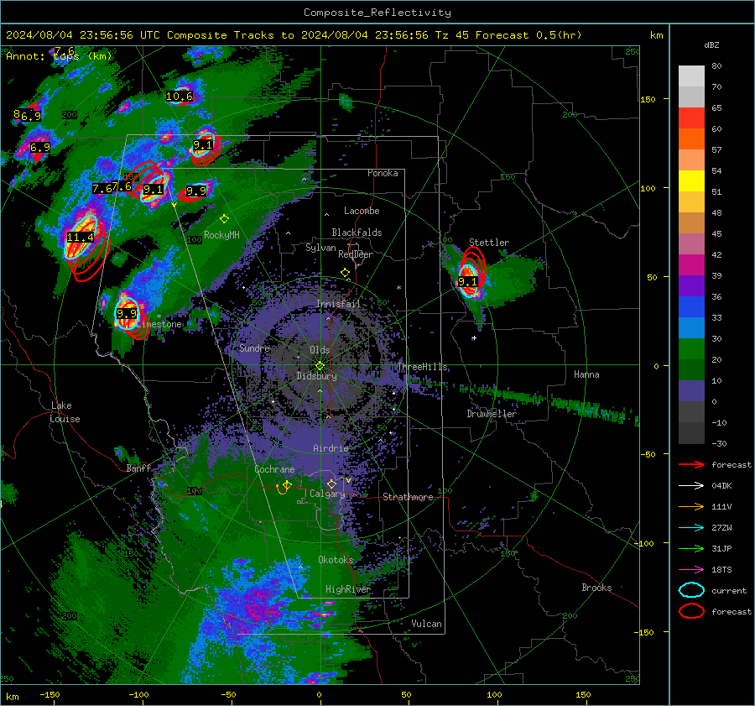The width and height of the screenshot is (755, 706).
Task: Click the yellow diamond marker above RedDeer
Action: pos(345,273)
